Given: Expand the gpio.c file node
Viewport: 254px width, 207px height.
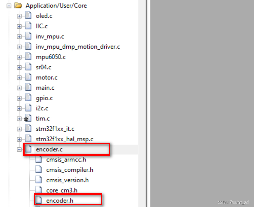Looking at the screenshot, I should coord(19,98).
